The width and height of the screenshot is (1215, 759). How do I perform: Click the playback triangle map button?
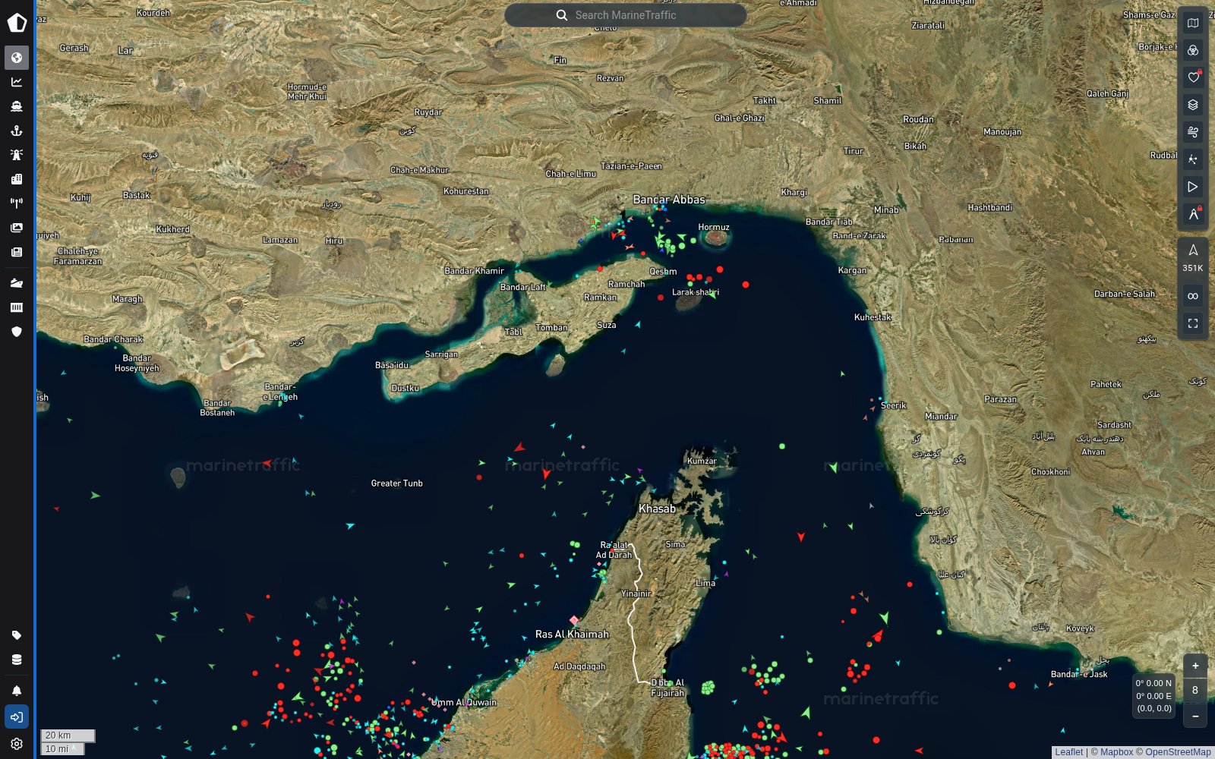pos(1193,187)
